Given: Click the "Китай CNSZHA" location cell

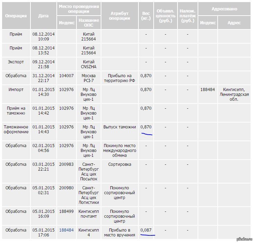Looking at the screenshot, I should pos(89,64).
